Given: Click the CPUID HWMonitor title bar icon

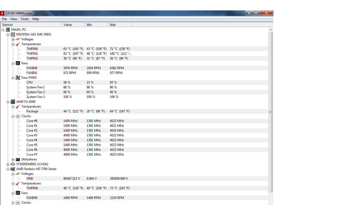Looking at the screenshot, I should click(x=2, y=13).
